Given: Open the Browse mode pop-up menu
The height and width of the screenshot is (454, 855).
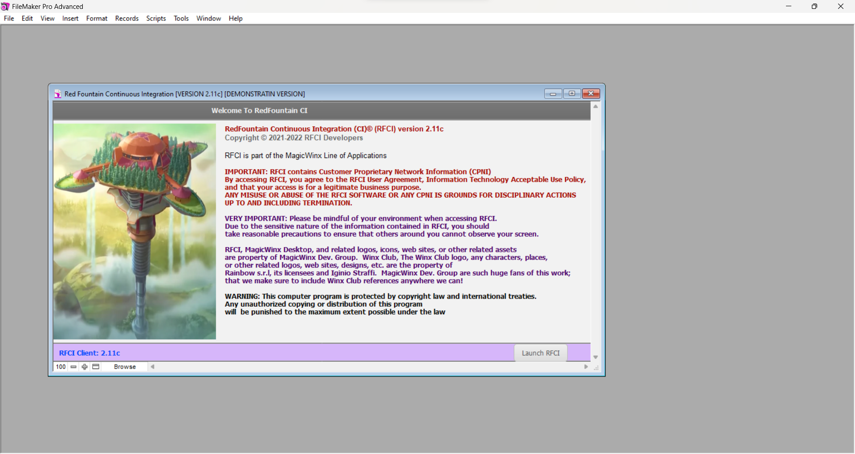Looking at the screenshot, I should point(125,367).
